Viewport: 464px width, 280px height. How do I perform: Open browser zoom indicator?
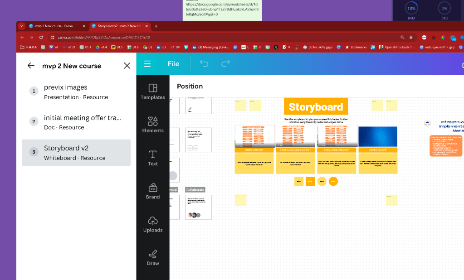point(402,38)
